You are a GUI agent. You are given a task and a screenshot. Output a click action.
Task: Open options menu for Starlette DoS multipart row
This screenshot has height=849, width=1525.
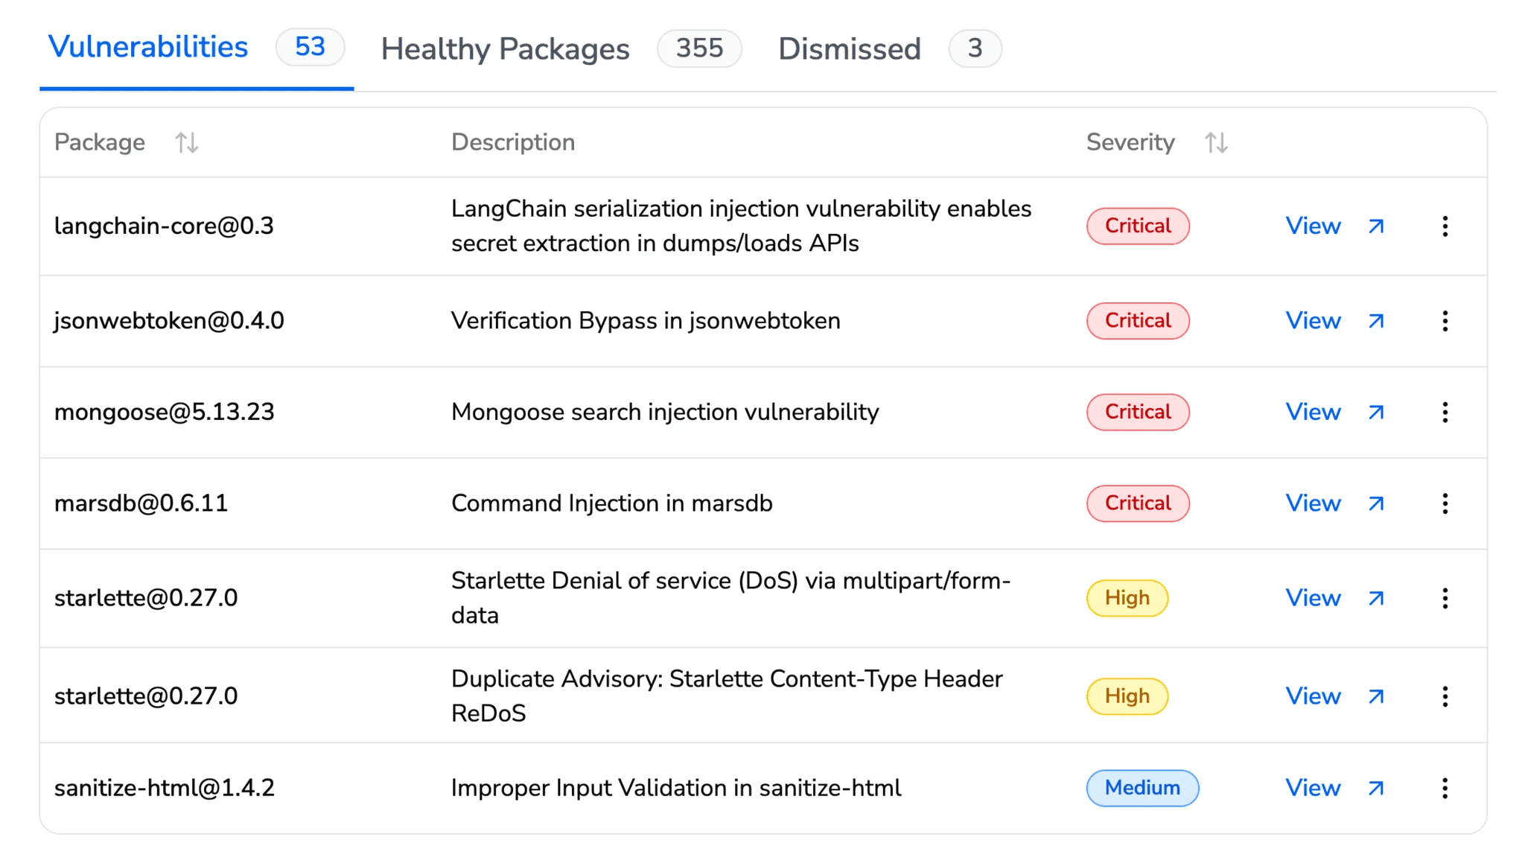pyautogui.click(x=1445, y=598)
